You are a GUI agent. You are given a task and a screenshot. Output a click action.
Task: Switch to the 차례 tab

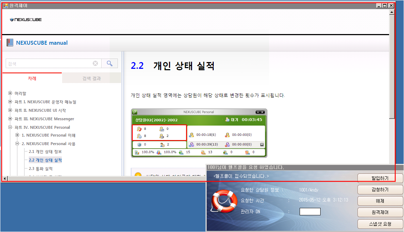pyautogui.click(x=32, y=78)
